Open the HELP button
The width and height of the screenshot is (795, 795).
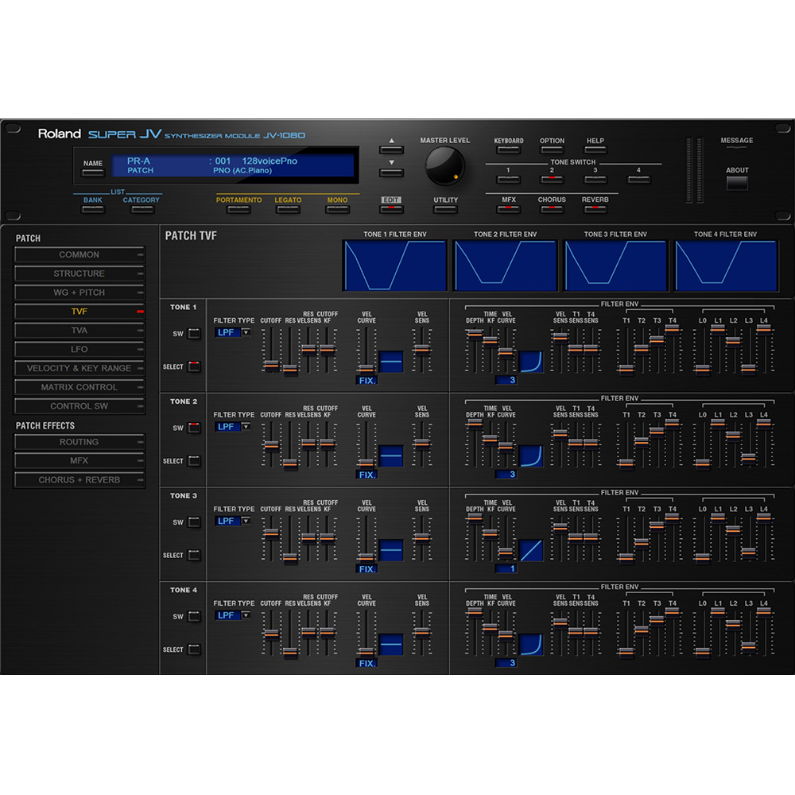pos(595,149)
